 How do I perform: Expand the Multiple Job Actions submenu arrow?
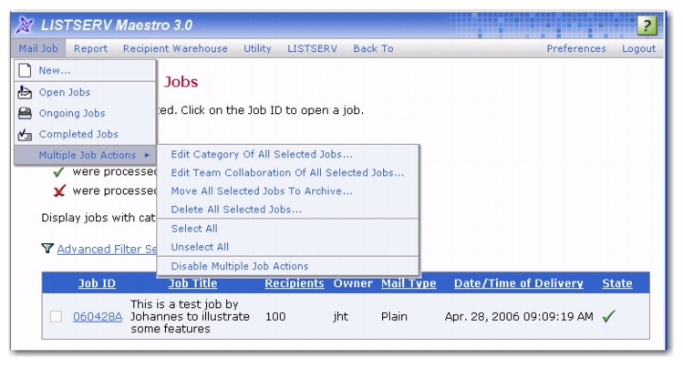(147, 155)
